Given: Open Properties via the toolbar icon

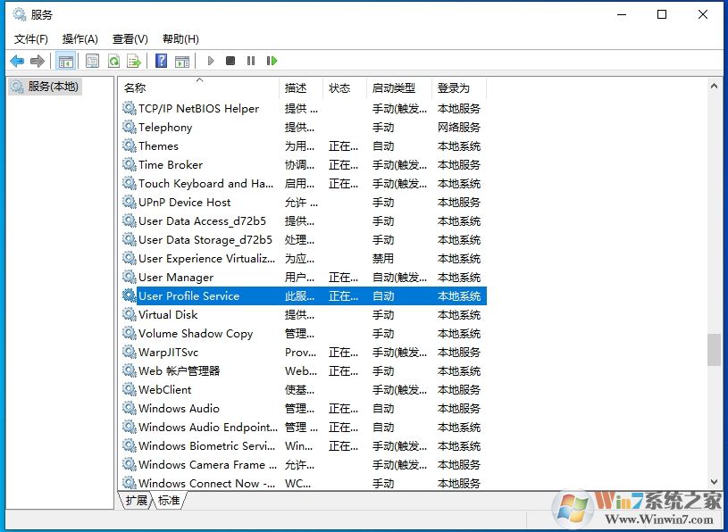Looking at the screenshot, I should pyautogui.click(x=92, y=61).
